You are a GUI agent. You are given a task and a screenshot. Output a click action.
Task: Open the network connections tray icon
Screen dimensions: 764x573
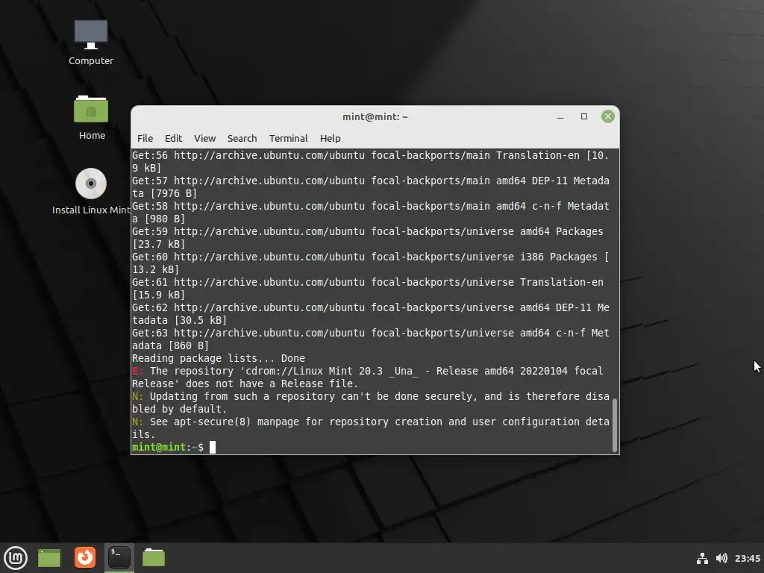click(702, 558)
